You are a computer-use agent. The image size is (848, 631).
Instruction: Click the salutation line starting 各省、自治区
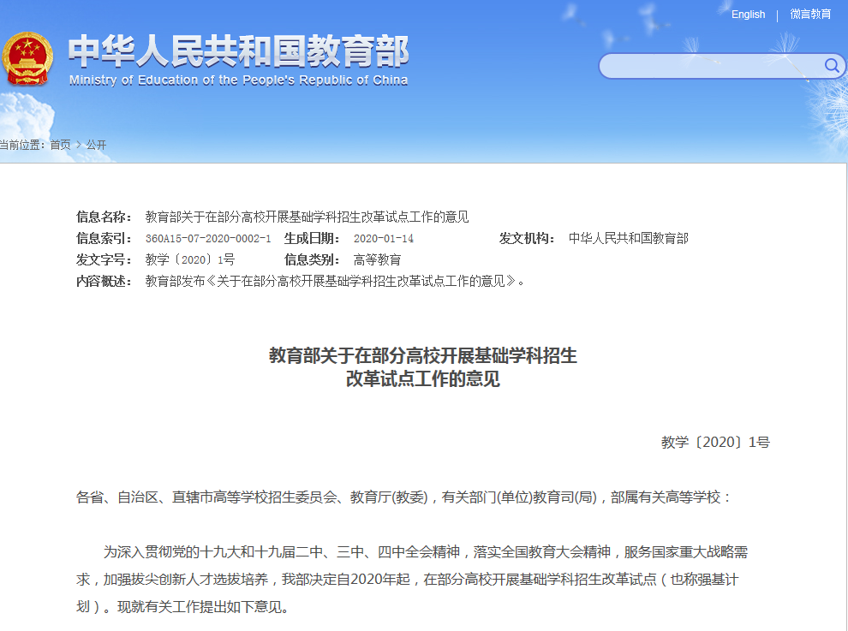click(403, 497)
